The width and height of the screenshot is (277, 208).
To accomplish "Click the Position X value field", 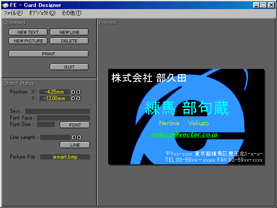I will [x=54, y=92].
